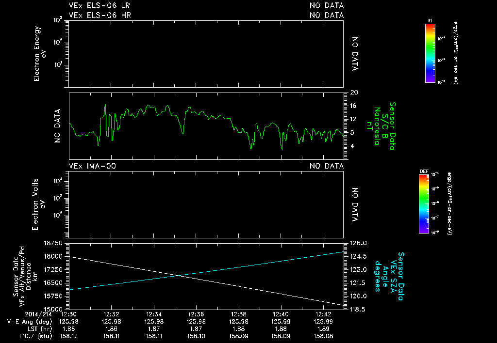Click the 20 tick on the nT axis
The width and height of the screenshot is (497, 343).
click(354, 93)
